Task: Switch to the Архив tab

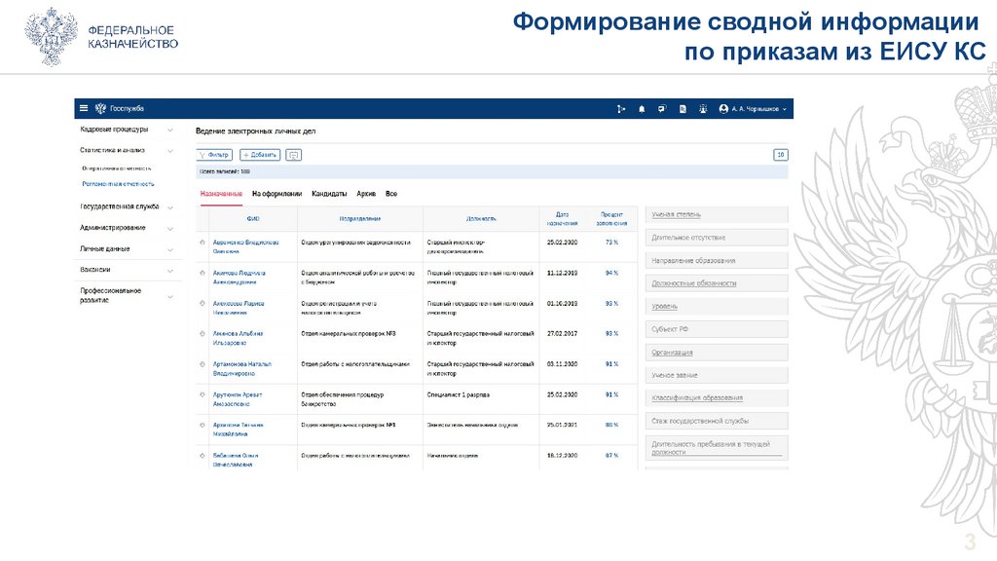Action: [366, 194]
